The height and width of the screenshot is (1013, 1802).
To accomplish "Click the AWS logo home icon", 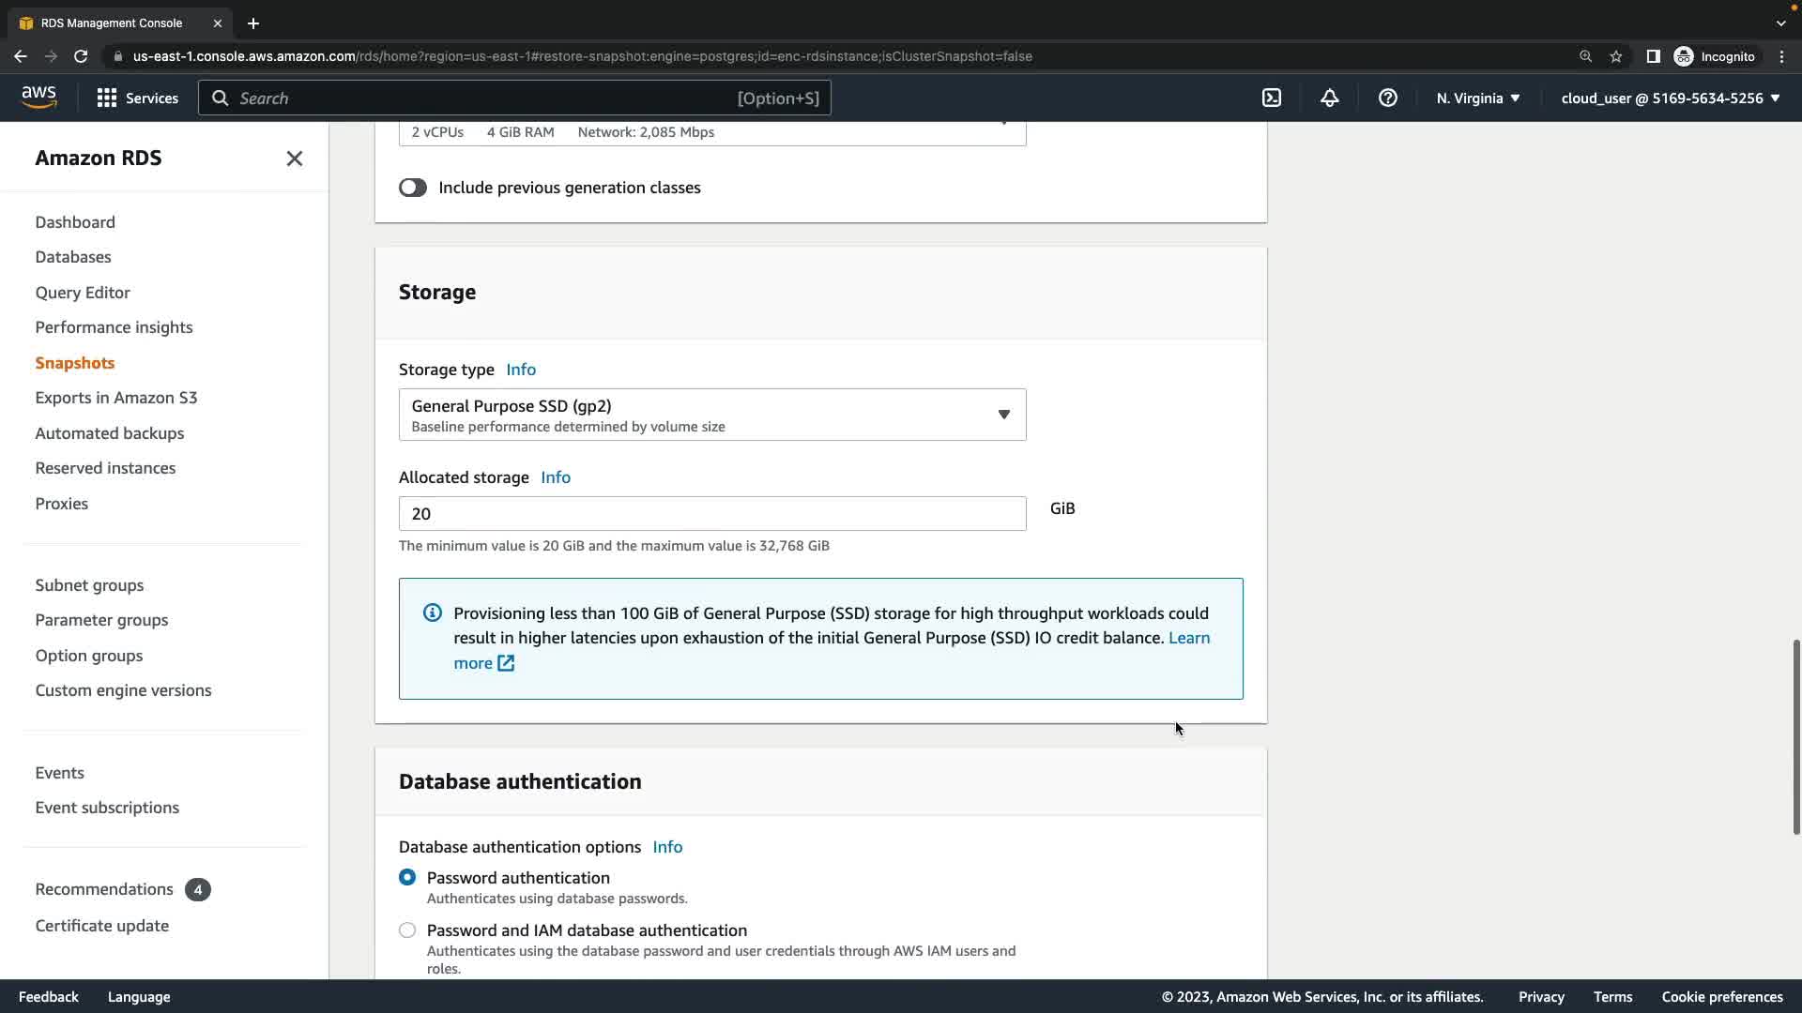I will [38, 98].
